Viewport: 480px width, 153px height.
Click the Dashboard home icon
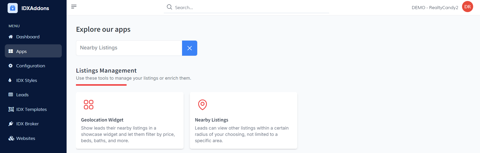pyautogui.click(x=11, y=37)
